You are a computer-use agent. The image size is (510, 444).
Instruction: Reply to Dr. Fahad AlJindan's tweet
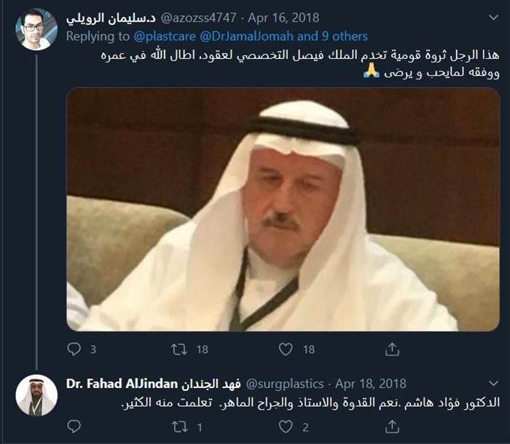click(74, 426)
